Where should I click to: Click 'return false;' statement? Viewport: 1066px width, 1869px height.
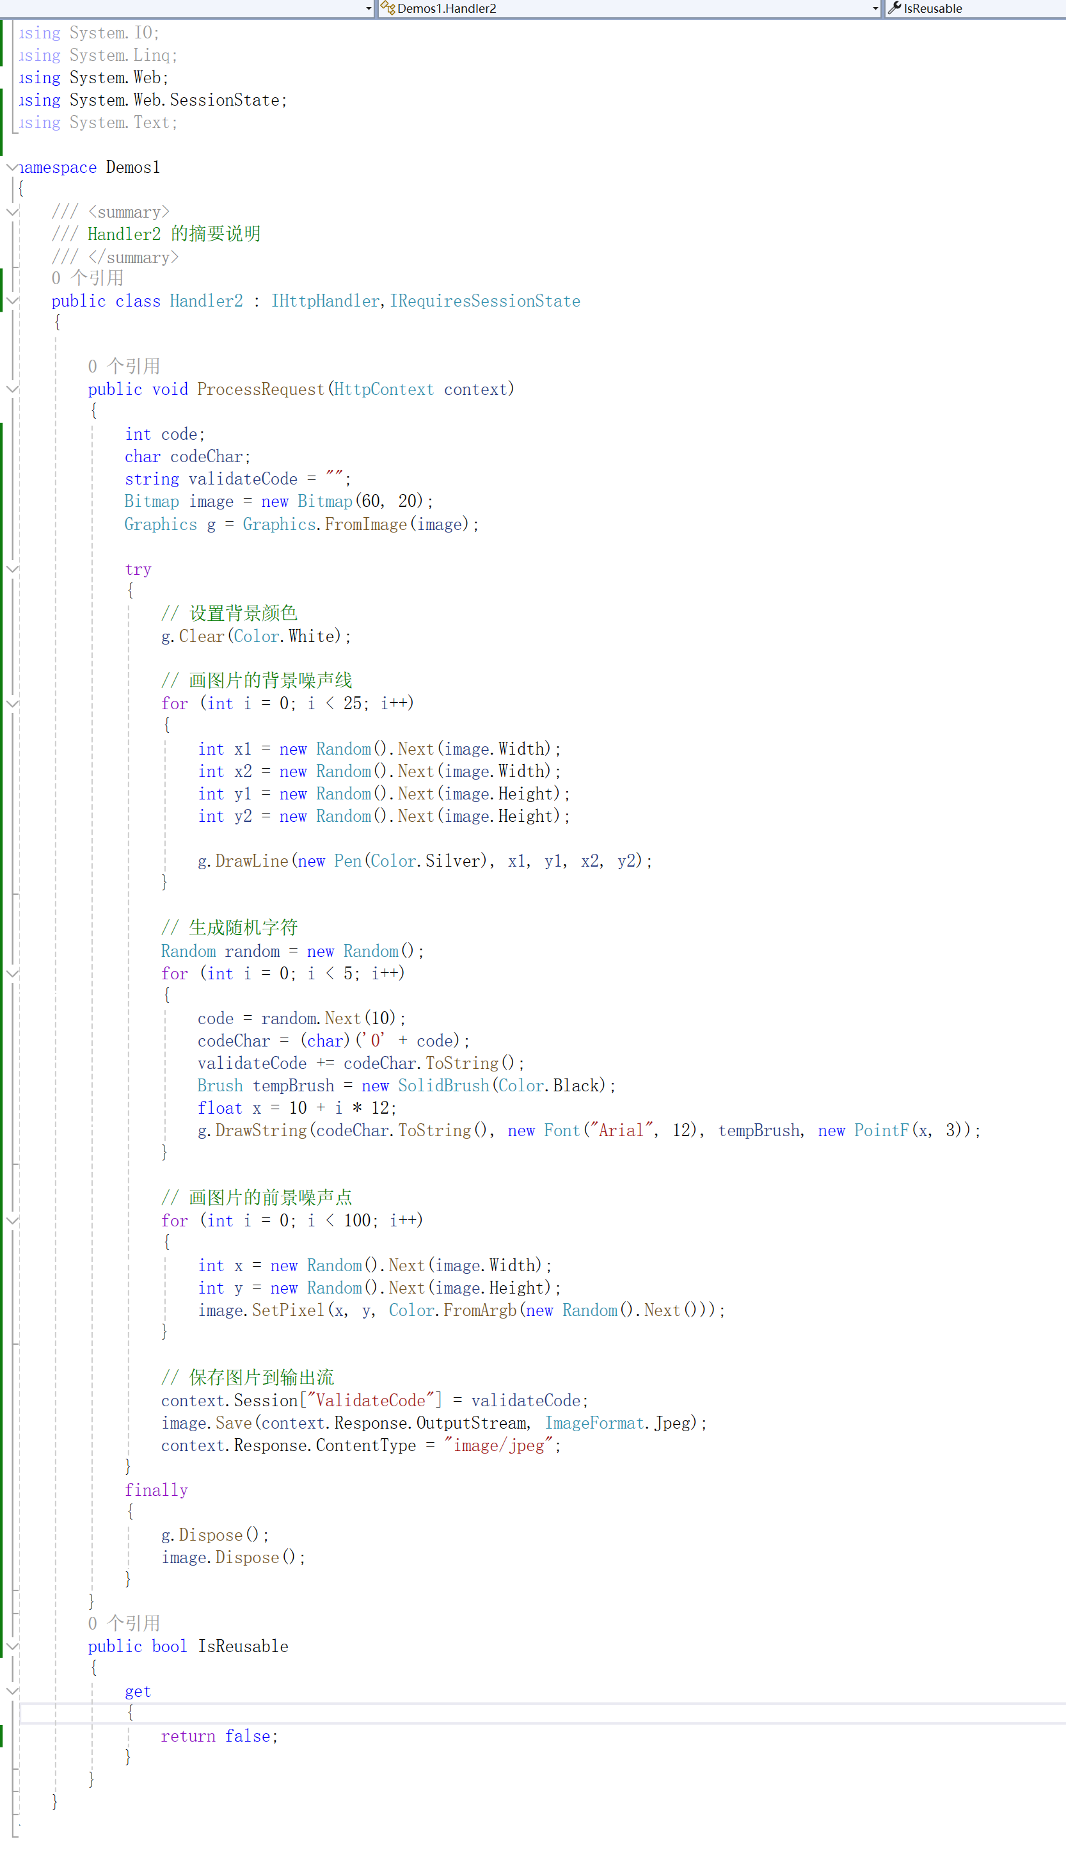pyautogui.click(x=219, y=1737)
